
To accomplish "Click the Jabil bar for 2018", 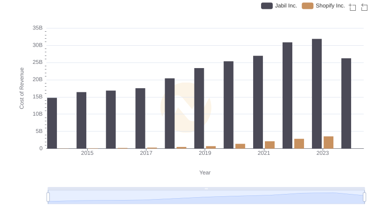I will coord(170,113).
